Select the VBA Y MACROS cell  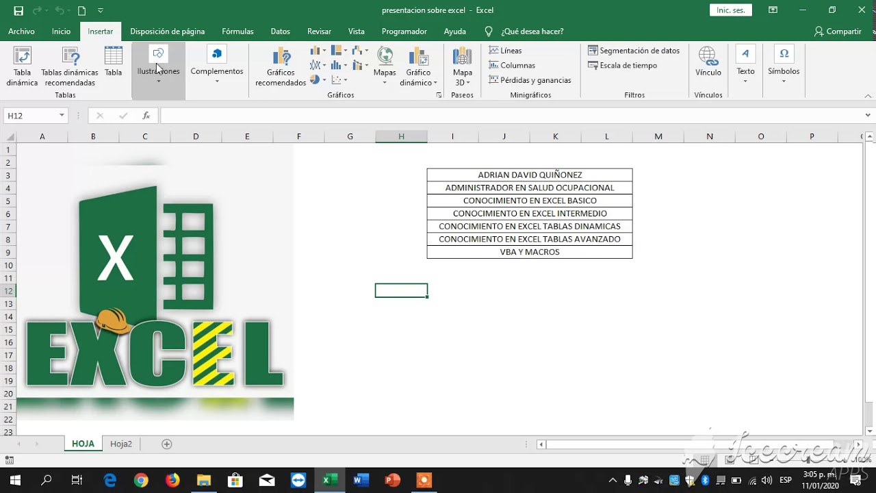point(530,252)
